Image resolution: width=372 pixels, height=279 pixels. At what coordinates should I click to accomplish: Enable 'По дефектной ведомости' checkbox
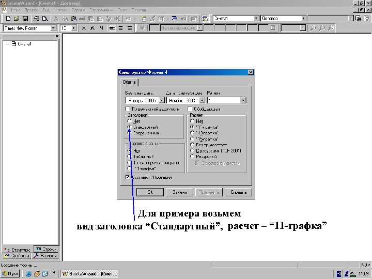coord(128,109)
